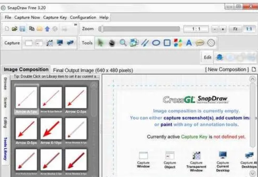This screenshot has width=258, height=177.
Task: Click the "capture screenshot(s)" link
Action: [188, 118]
